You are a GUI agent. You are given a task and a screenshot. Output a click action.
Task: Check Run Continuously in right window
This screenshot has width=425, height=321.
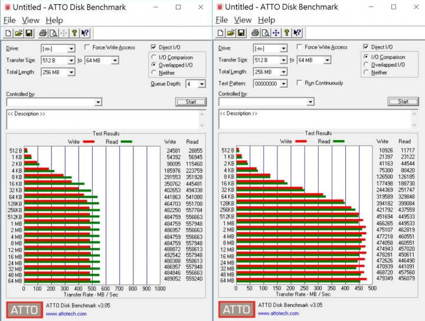coord(299,82)
